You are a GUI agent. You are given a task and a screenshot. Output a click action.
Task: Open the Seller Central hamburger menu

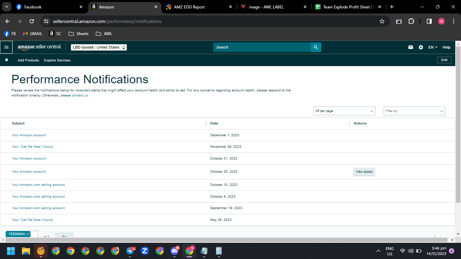click(x=6, y=47)
